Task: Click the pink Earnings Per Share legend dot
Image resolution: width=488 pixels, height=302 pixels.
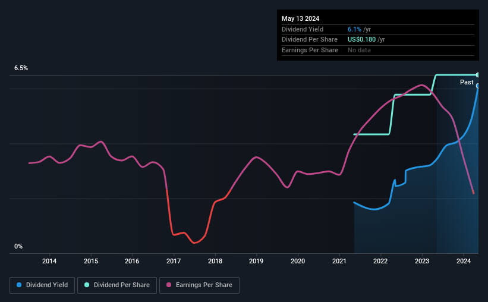Action: click(x=169, y=285)
